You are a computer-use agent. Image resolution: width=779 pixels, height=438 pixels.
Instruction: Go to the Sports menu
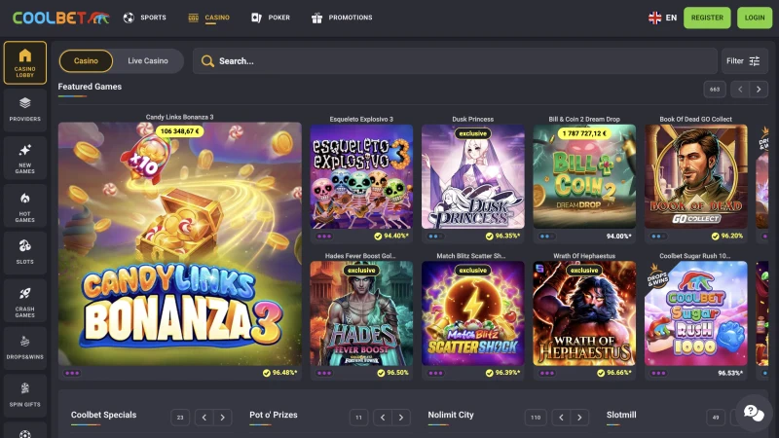point(144,18)
